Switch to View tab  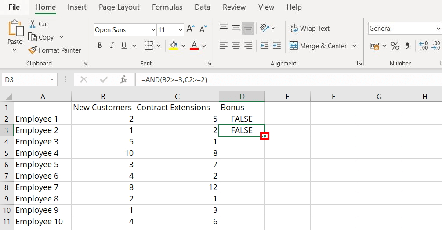pos(266,7)
